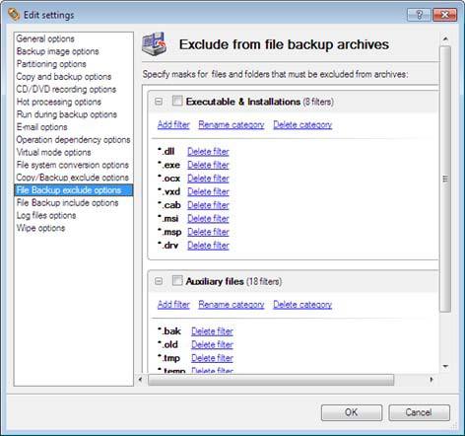Click the *.bak filter text
This screenshot has height=436, width=465.
click(169, 331)
